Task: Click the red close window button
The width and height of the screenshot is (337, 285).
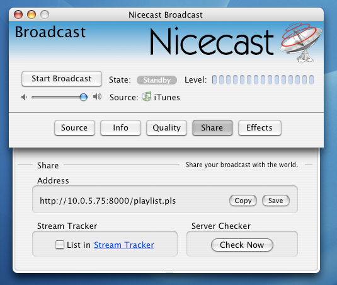Action: click(x=18, y=15)
